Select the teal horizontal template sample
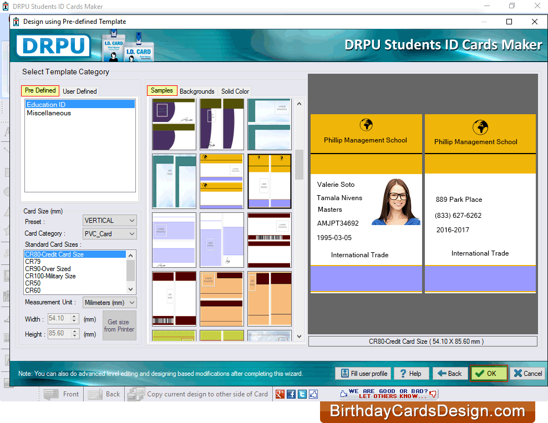 pyautogui.click(x=269, y=124)
